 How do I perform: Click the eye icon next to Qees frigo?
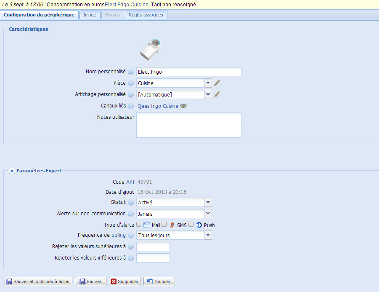pos(183,106)
